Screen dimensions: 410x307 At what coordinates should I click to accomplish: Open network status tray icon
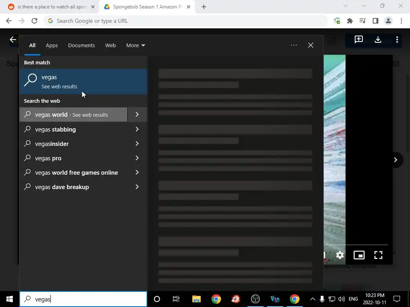pos(332,299)
